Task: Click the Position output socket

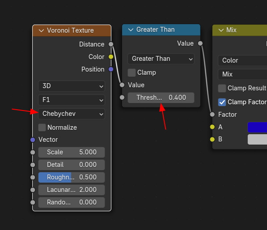Action: click(x=111, y=69)
